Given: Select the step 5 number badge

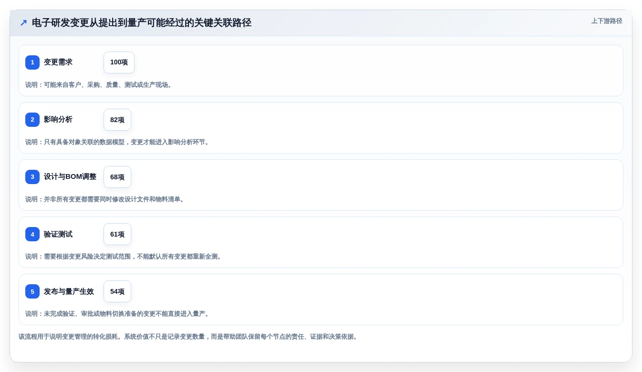Looking at the screenshot, I should pyautogui.click(x=32, y=291).
